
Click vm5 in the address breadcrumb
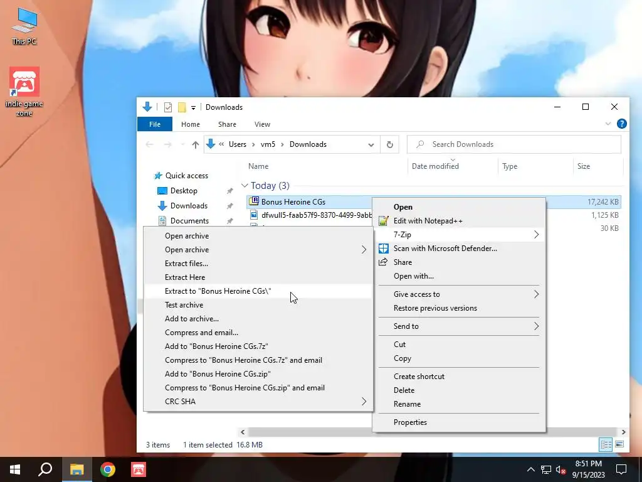tap(268, 144)
